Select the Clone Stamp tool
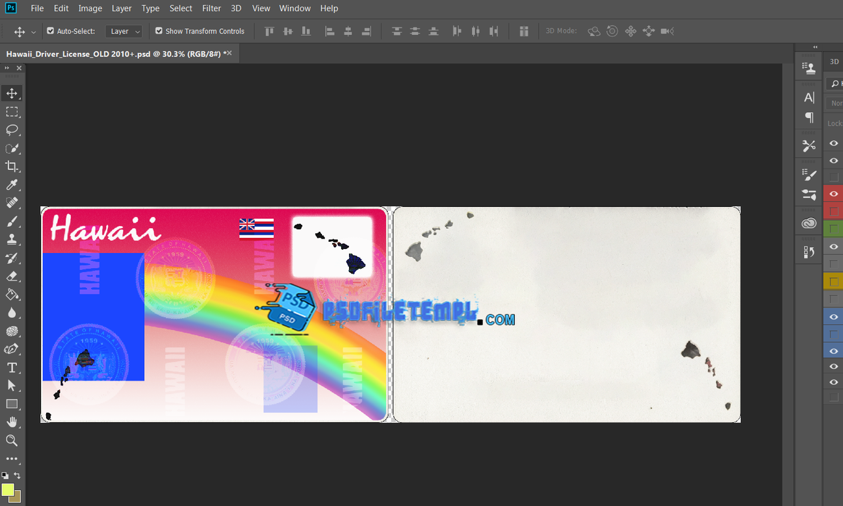Viewport: 843px width, 506px height. tap(12, 239)
